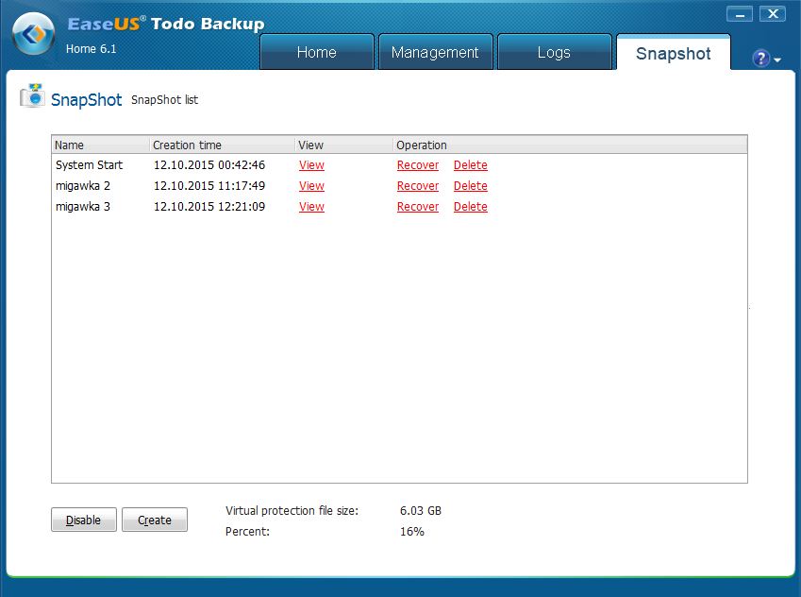Sort by the Name column header
Screen dimensions: 801x597
101,145
